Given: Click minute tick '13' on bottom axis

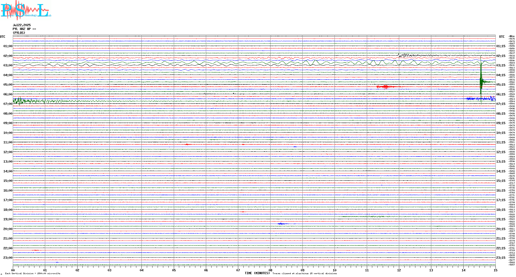Looking at the screenshot, I should 431,270.
